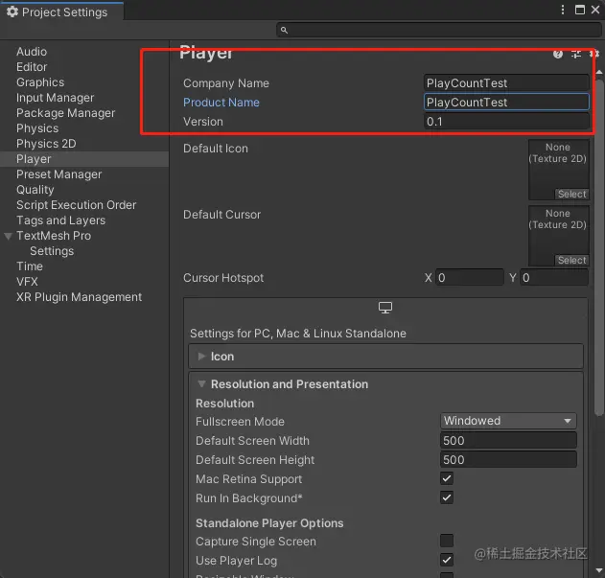
Task: Open the Quality settings category
Action: tap(35, 190)
